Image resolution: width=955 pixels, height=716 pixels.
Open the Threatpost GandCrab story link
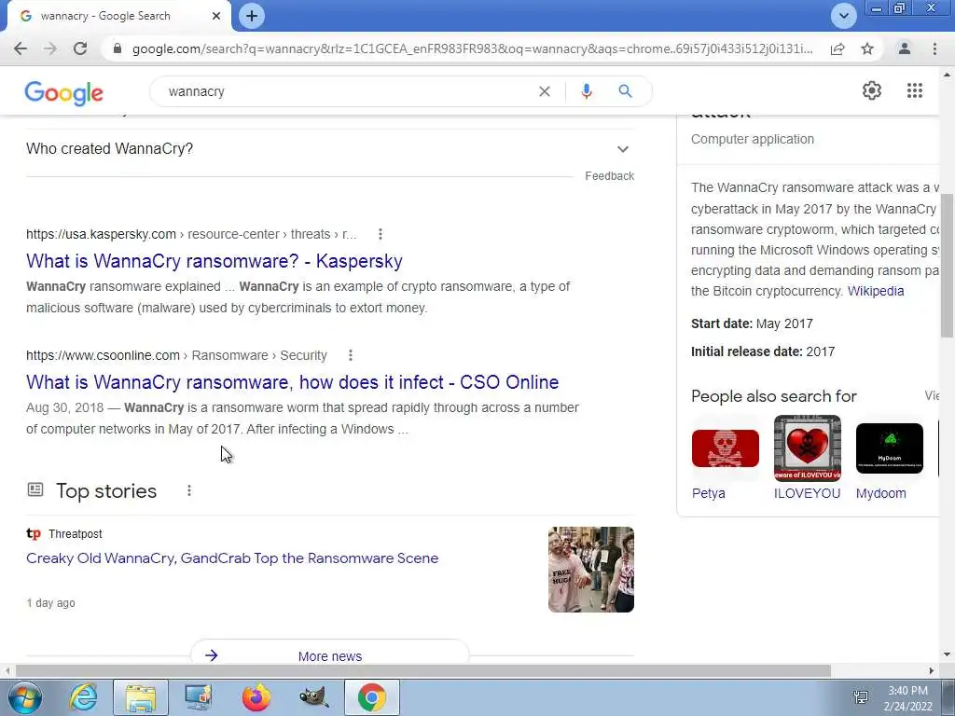point(232,558)
